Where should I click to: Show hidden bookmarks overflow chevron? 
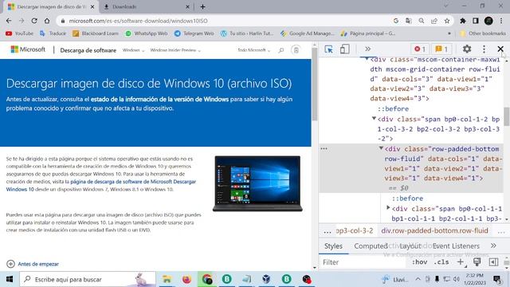click(x=449, y=33)
